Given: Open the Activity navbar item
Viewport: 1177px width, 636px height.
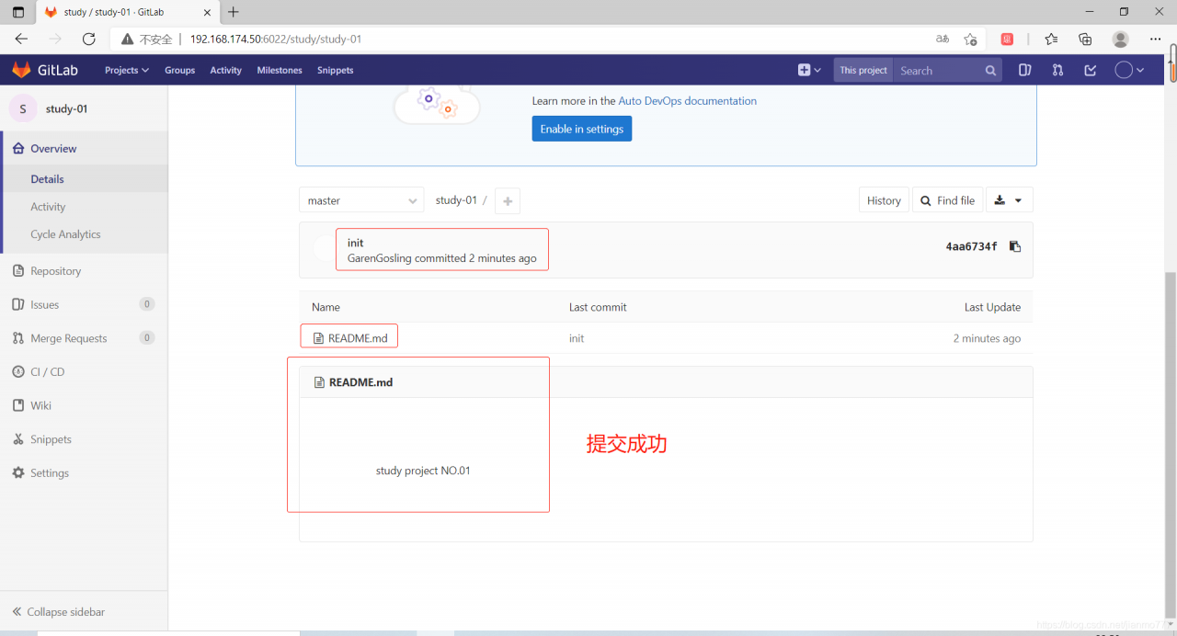Looking at the screenshot, I should [x=225, y=70].
